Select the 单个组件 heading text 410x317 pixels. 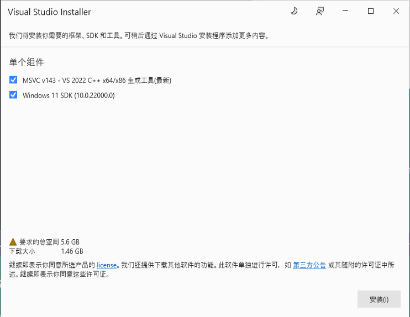click(27, 62)
